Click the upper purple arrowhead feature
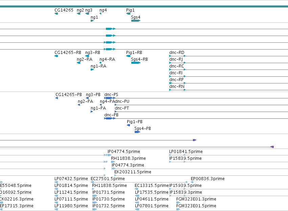Image resolution: width=288 pixels, height=211 pixels. [x=195, y=140]
